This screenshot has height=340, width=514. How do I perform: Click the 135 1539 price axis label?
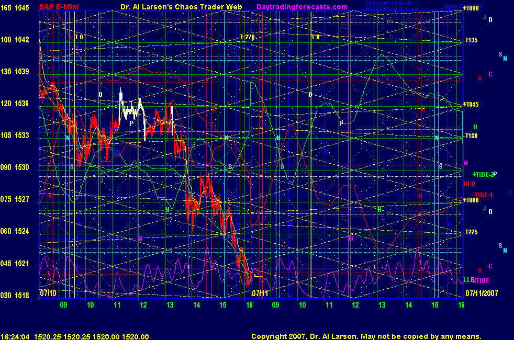click(x=15, y=72)
